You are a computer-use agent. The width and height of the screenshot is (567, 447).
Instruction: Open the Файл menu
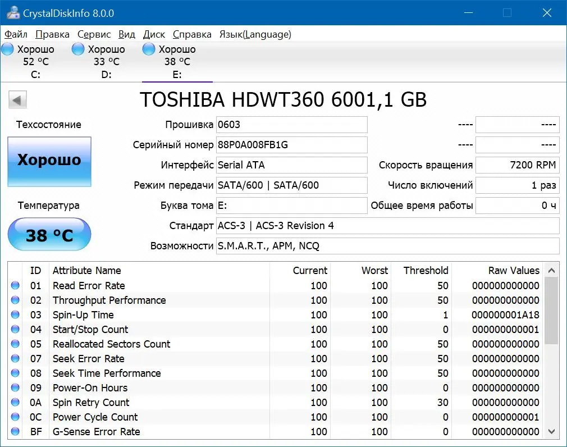pos(16,34)
